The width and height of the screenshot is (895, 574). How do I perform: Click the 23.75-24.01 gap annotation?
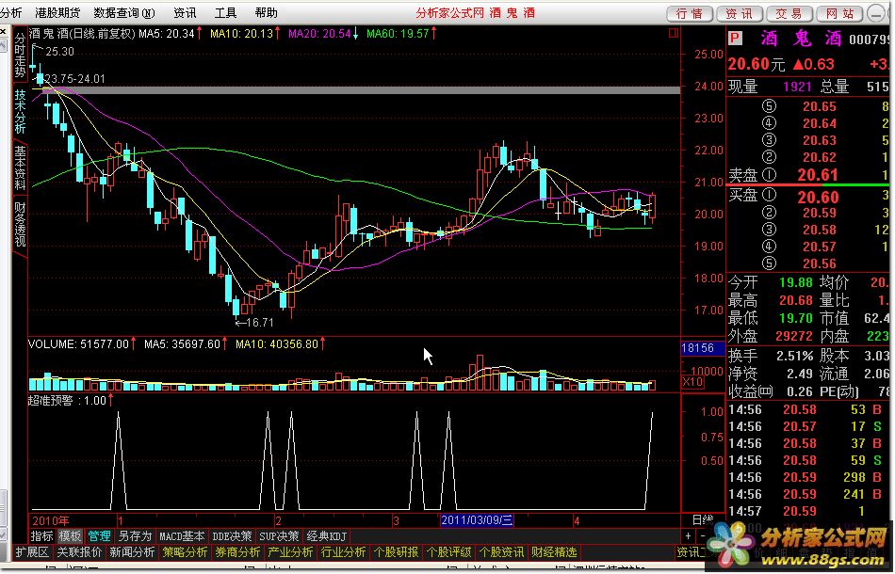tap(74, 79)
